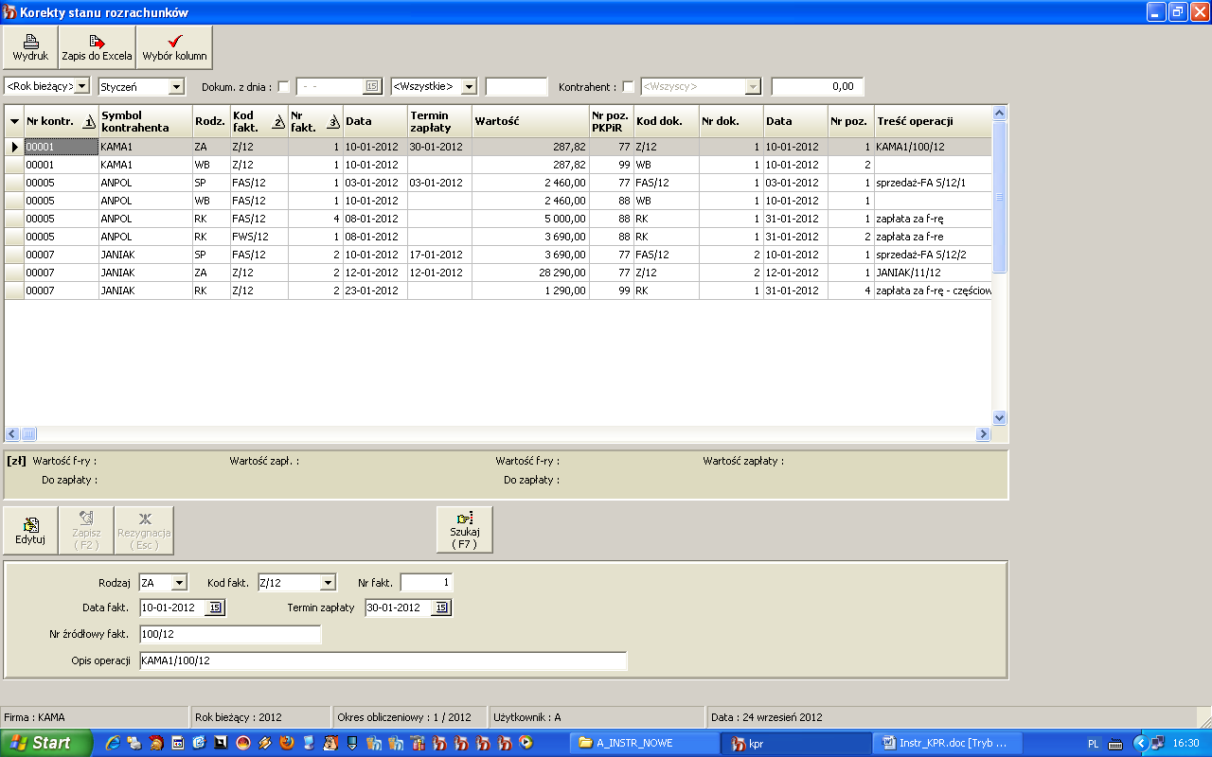1212x757 pixels.
Task: Click the taskbar clock showing 16:30
Action: point(1185,744)
